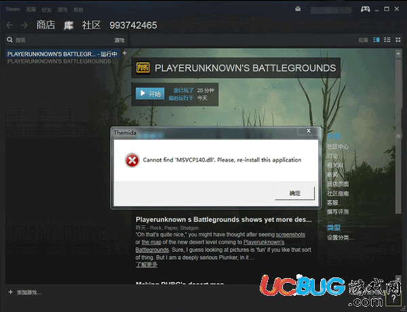Open the 好友 menu
This screenshot has width=407, height=312.
(x=47, y=9)
